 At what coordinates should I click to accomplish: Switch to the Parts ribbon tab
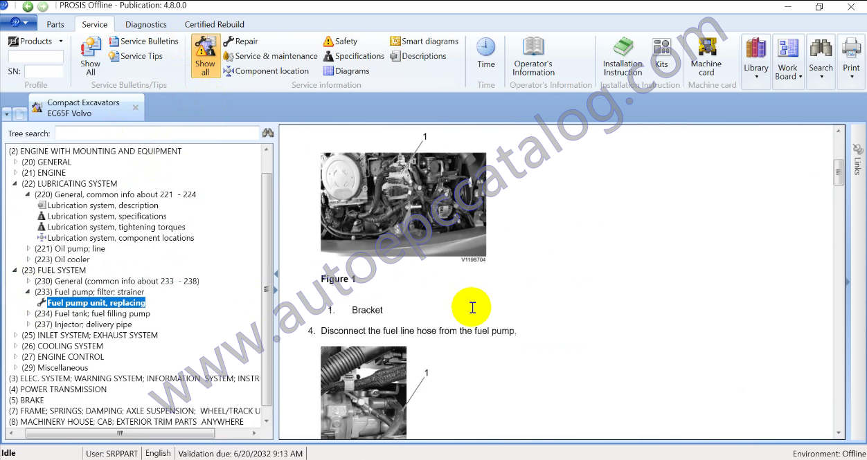click(55, 24)
